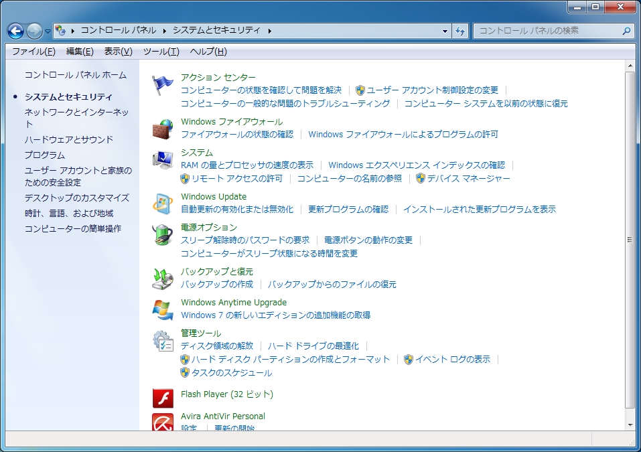Click バックアップからのファイルの復元 link
The width and height of the screenshot is (641, 452).
(332, 284)
